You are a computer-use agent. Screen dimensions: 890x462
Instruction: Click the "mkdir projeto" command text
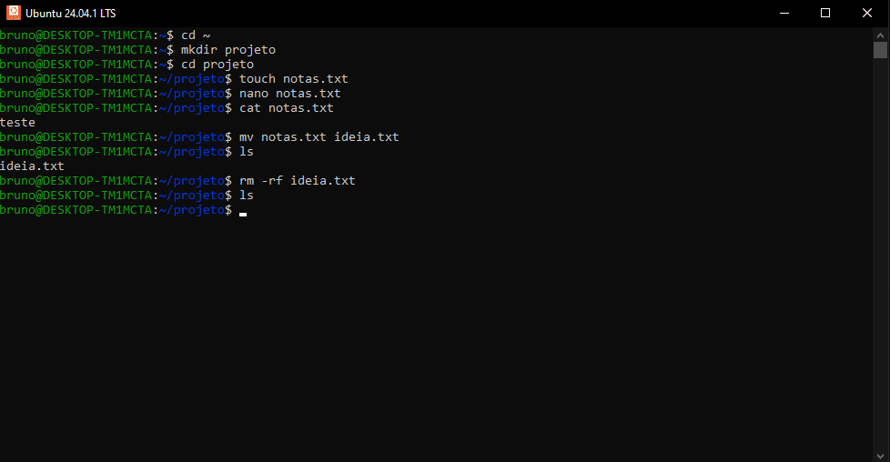tap(228, 50)
